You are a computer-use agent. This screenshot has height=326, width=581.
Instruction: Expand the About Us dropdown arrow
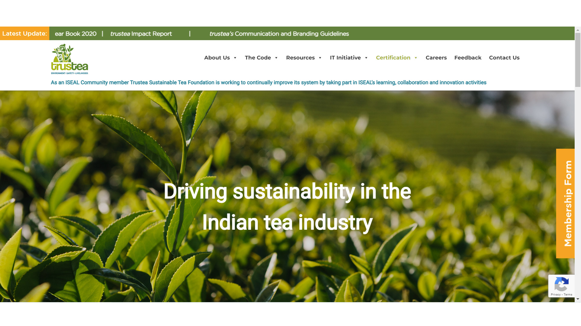235,58
